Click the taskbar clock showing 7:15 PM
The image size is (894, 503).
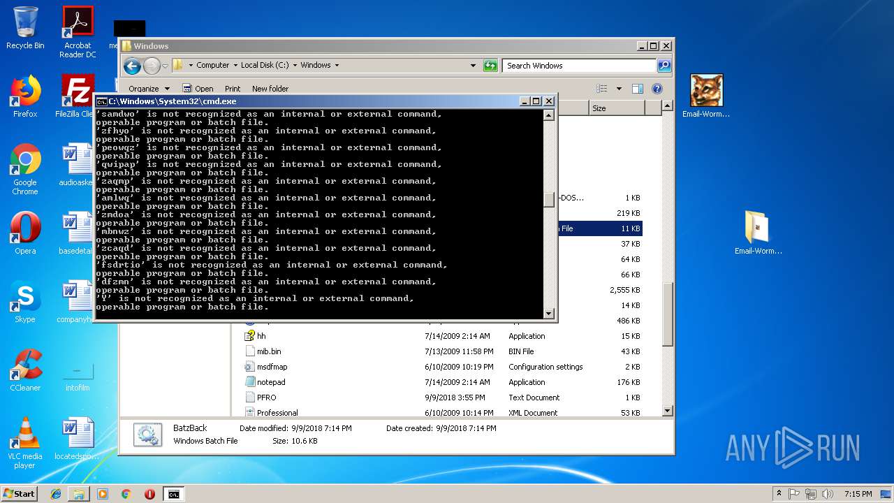(x=858, y=494)
